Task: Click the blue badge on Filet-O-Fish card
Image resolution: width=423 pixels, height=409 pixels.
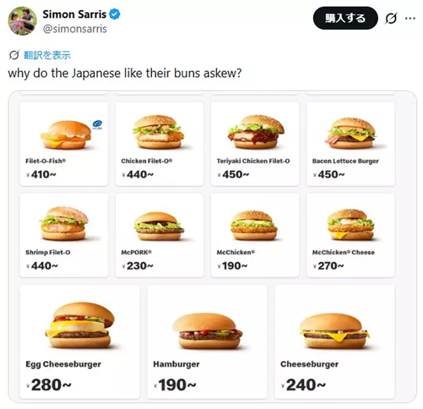Action: pyautogui.click(x=97, y=125)
